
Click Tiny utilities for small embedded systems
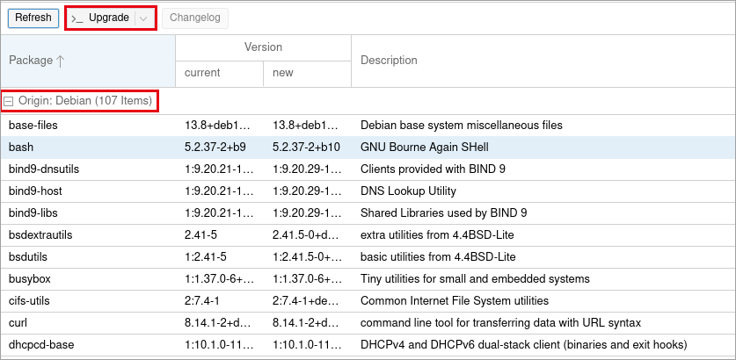(x=475, y=279)
